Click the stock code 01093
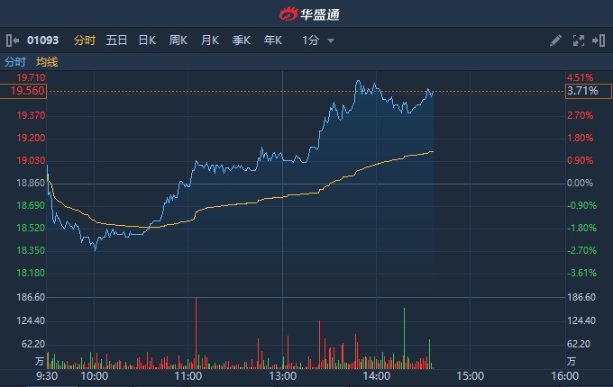Viewport: 613px width, 387px height. tap(42, 40)
